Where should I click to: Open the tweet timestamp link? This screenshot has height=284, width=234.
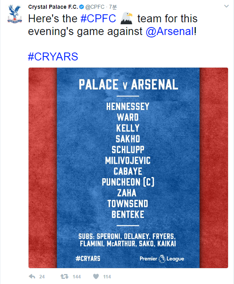[x=113, y=7]
